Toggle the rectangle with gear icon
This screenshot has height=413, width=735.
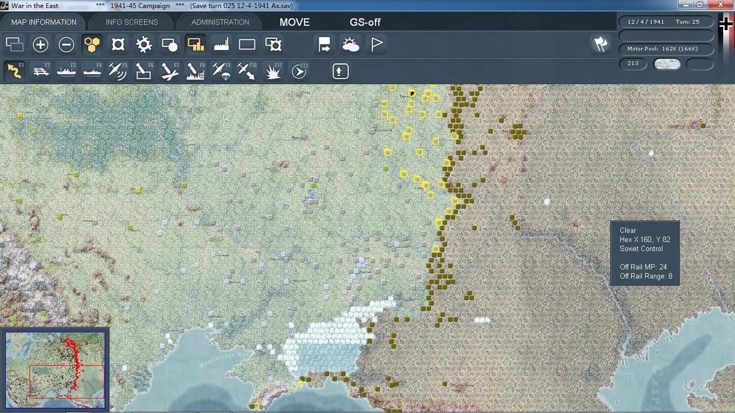(x=273, y=45)
